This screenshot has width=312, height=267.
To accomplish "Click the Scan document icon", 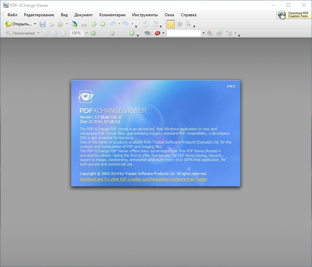I will tap(74, 24).
